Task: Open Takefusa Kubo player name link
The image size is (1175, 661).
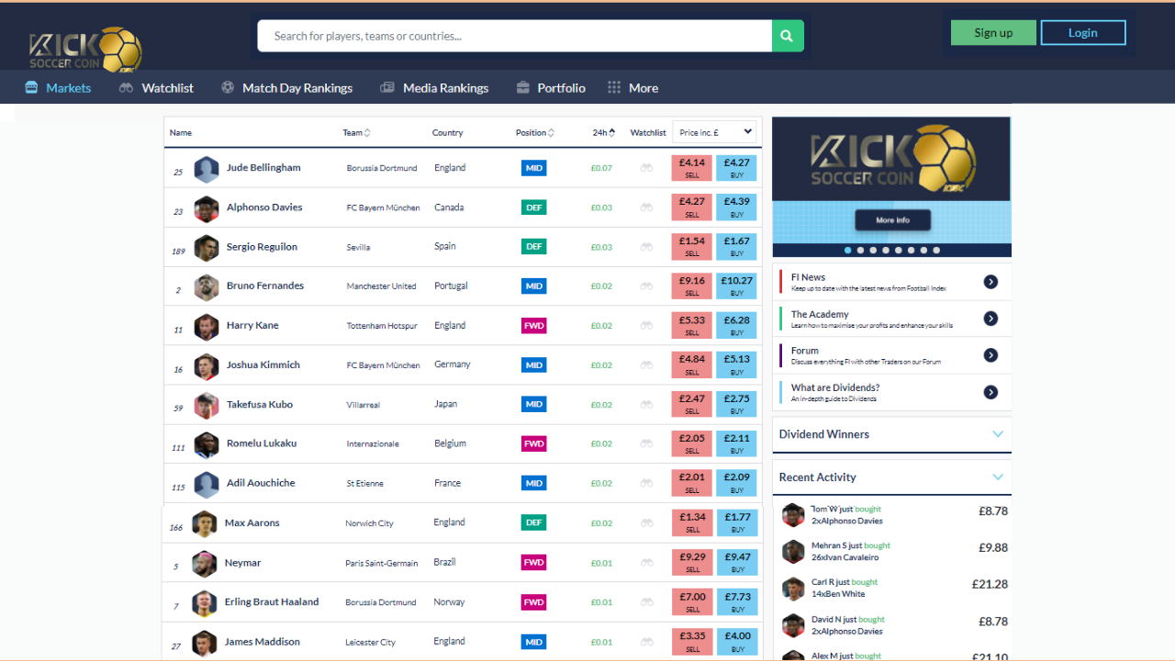Action: pyautogui.click(x=260, y=404)
